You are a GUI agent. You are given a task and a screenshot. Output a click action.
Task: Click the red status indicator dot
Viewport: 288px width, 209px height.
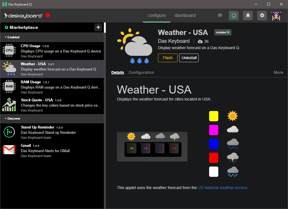(x=48, y=16)
